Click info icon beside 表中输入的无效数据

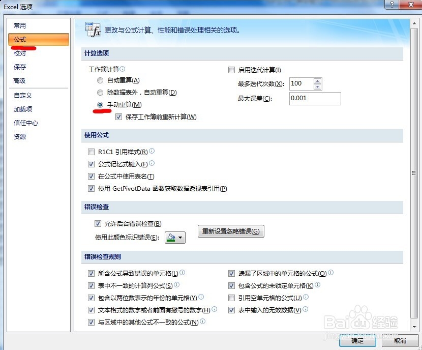pyautogui.click(x=305, y=309)
